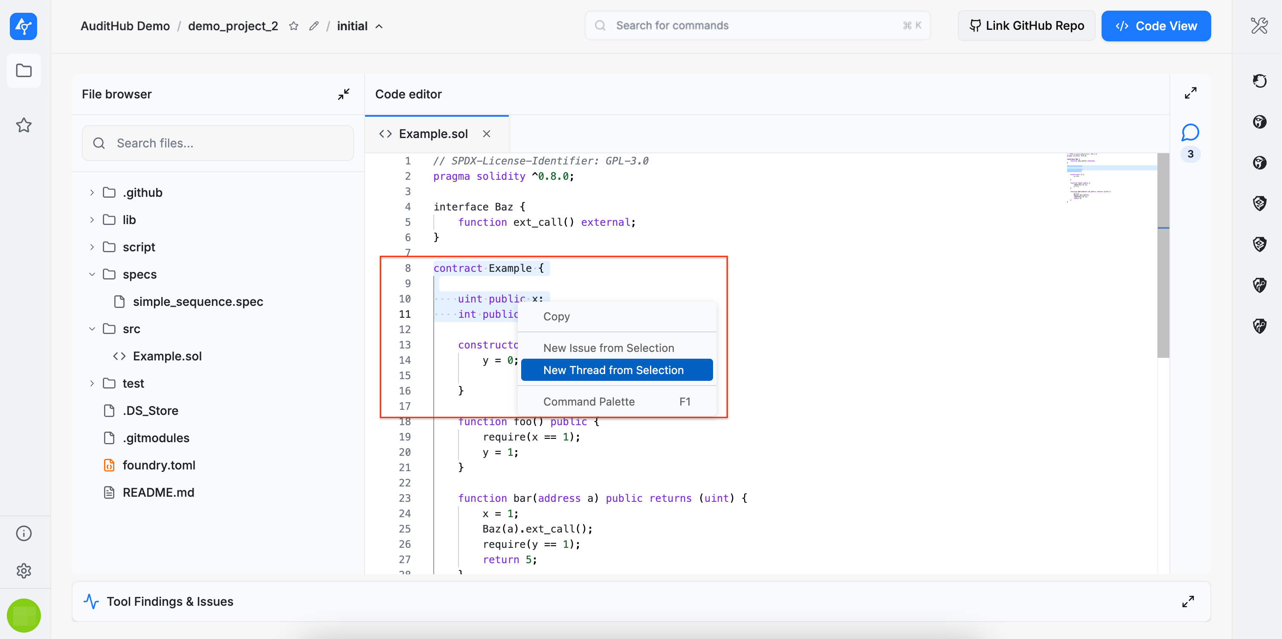Expand Tool Findings & Issues panel

point(1188,601)
